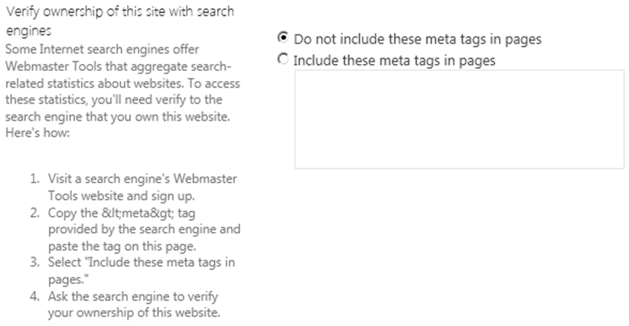Click the list number "4." marker
The image size is (629, 326).
pos(35,296)
